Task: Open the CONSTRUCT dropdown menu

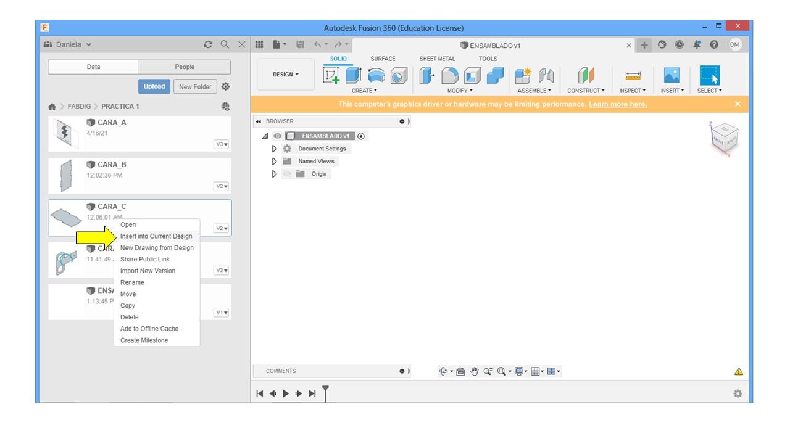Action: pos(586,91)
